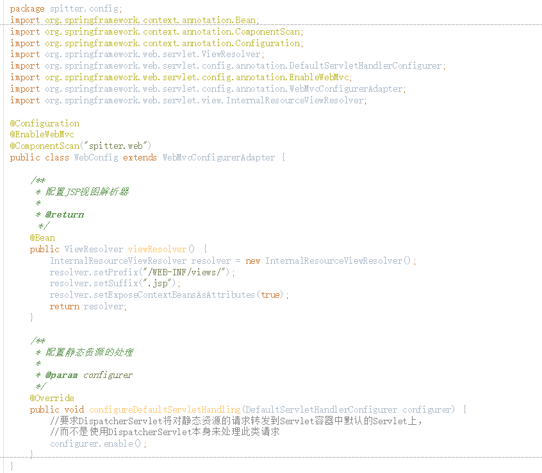Viewport: 542px width, 473px height.
Task: Click the @Bean annotation above viewResolver
Action: pos(42,237)
